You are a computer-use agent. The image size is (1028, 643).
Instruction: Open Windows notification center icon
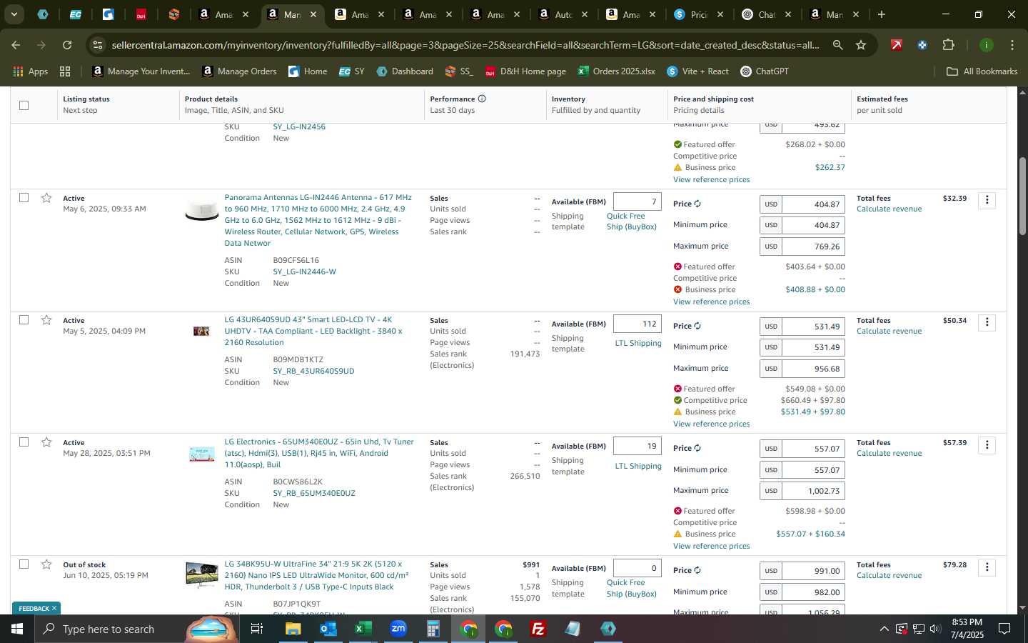click(1004, 629)
